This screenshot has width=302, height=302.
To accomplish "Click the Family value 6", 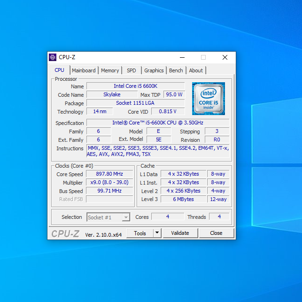I will [99, 131].
